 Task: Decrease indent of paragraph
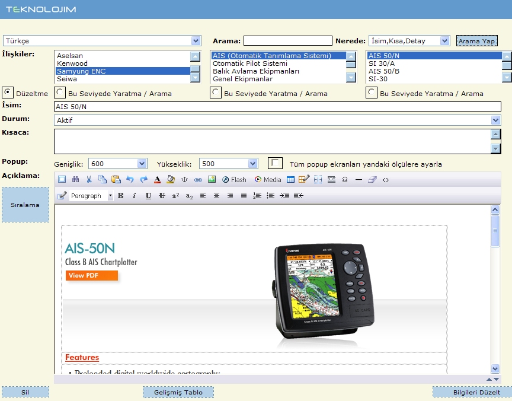tap(299, 195)
